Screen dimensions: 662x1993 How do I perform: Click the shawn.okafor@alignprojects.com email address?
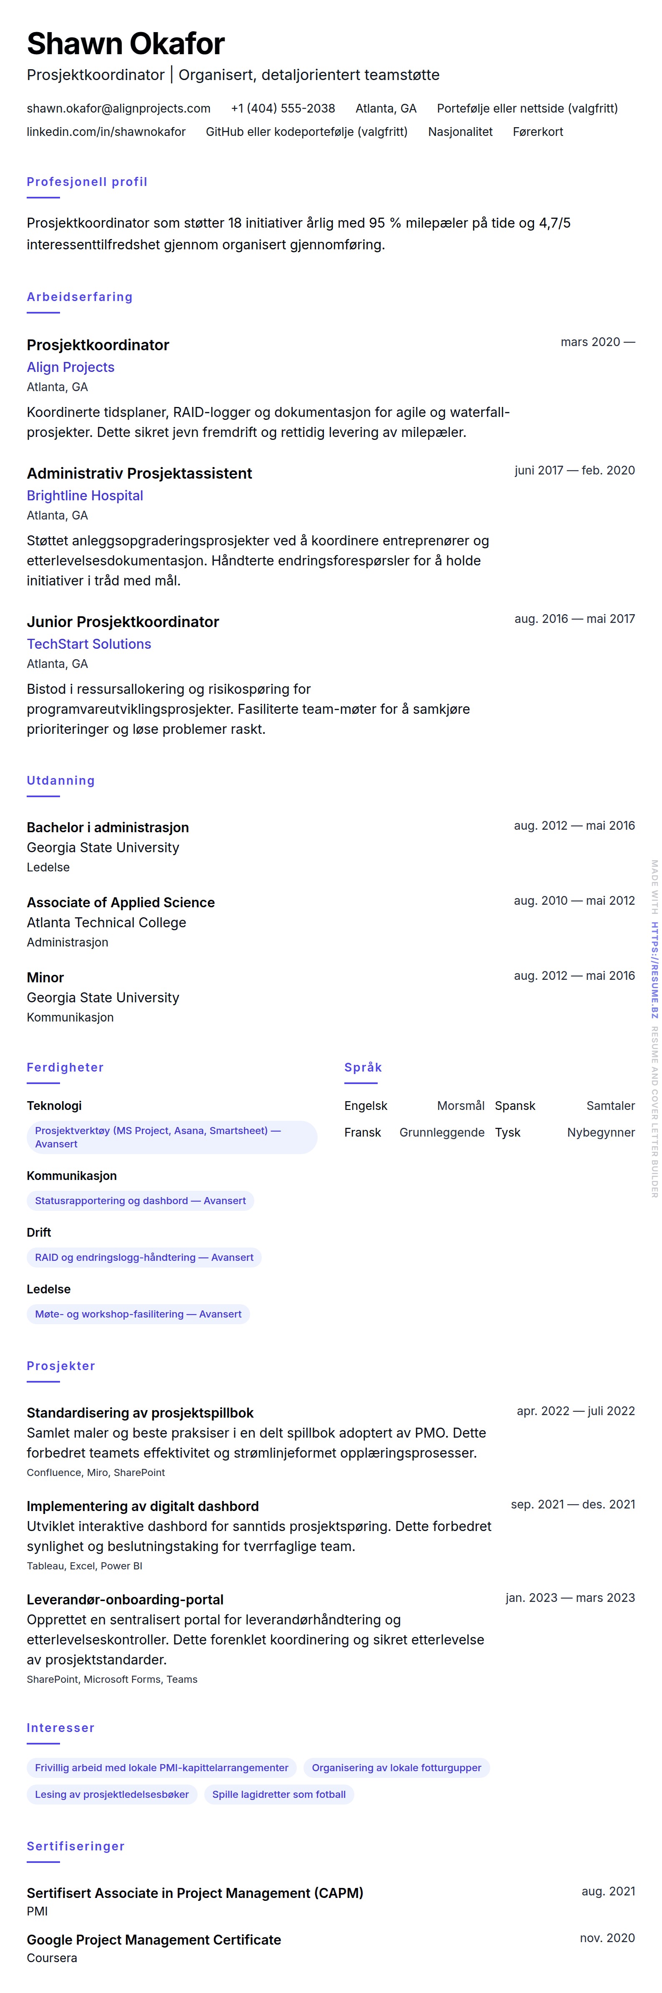[x=118, y=108]
